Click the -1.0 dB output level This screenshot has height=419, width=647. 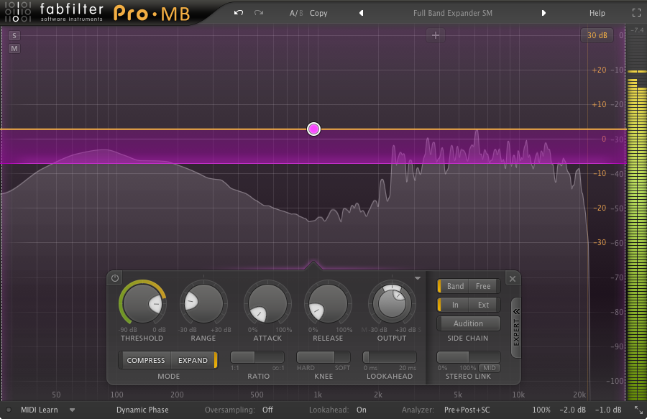point(608,410)
